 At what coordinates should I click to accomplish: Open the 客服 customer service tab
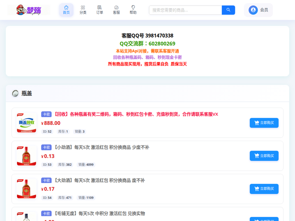coord(116,10)
